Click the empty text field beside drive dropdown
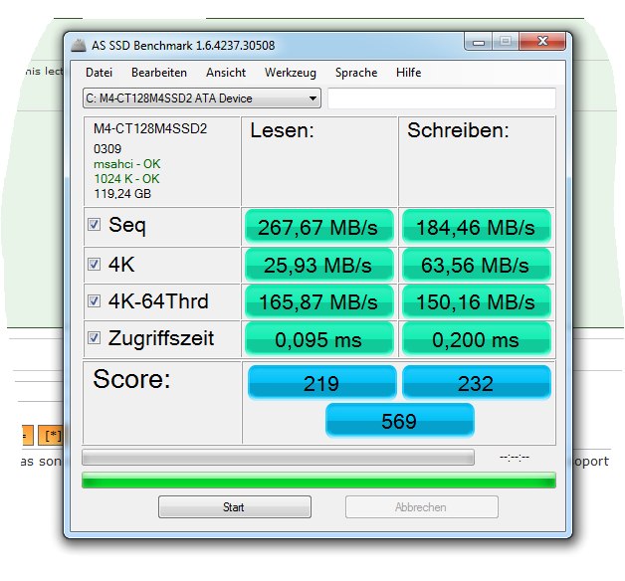The height and width of the screenshot is (581, 625). 442,98
